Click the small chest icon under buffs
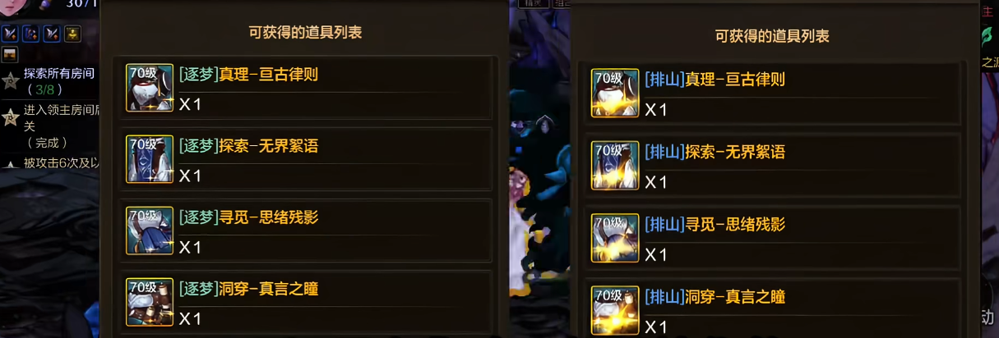 [10, 55]
